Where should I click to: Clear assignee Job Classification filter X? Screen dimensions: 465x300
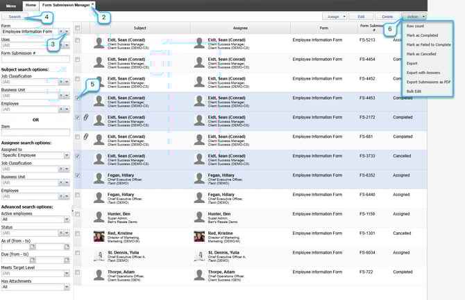pos(61,169)
